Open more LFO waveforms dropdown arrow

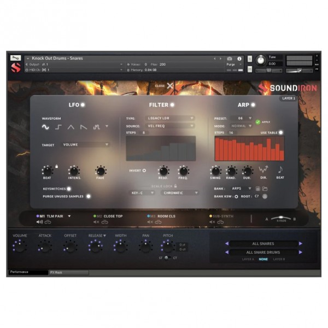pyautogui.click(x=107, y=126)
